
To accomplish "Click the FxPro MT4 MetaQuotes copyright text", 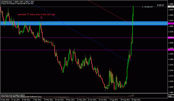I will coord(21,97).
